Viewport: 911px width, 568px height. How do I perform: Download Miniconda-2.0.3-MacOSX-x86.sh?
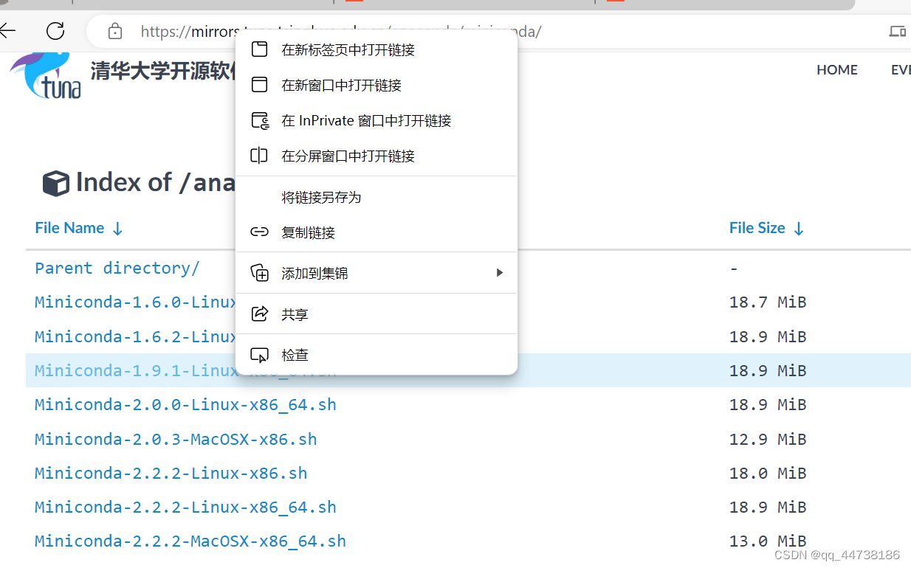pyautogui.click(x=176, y=439)
